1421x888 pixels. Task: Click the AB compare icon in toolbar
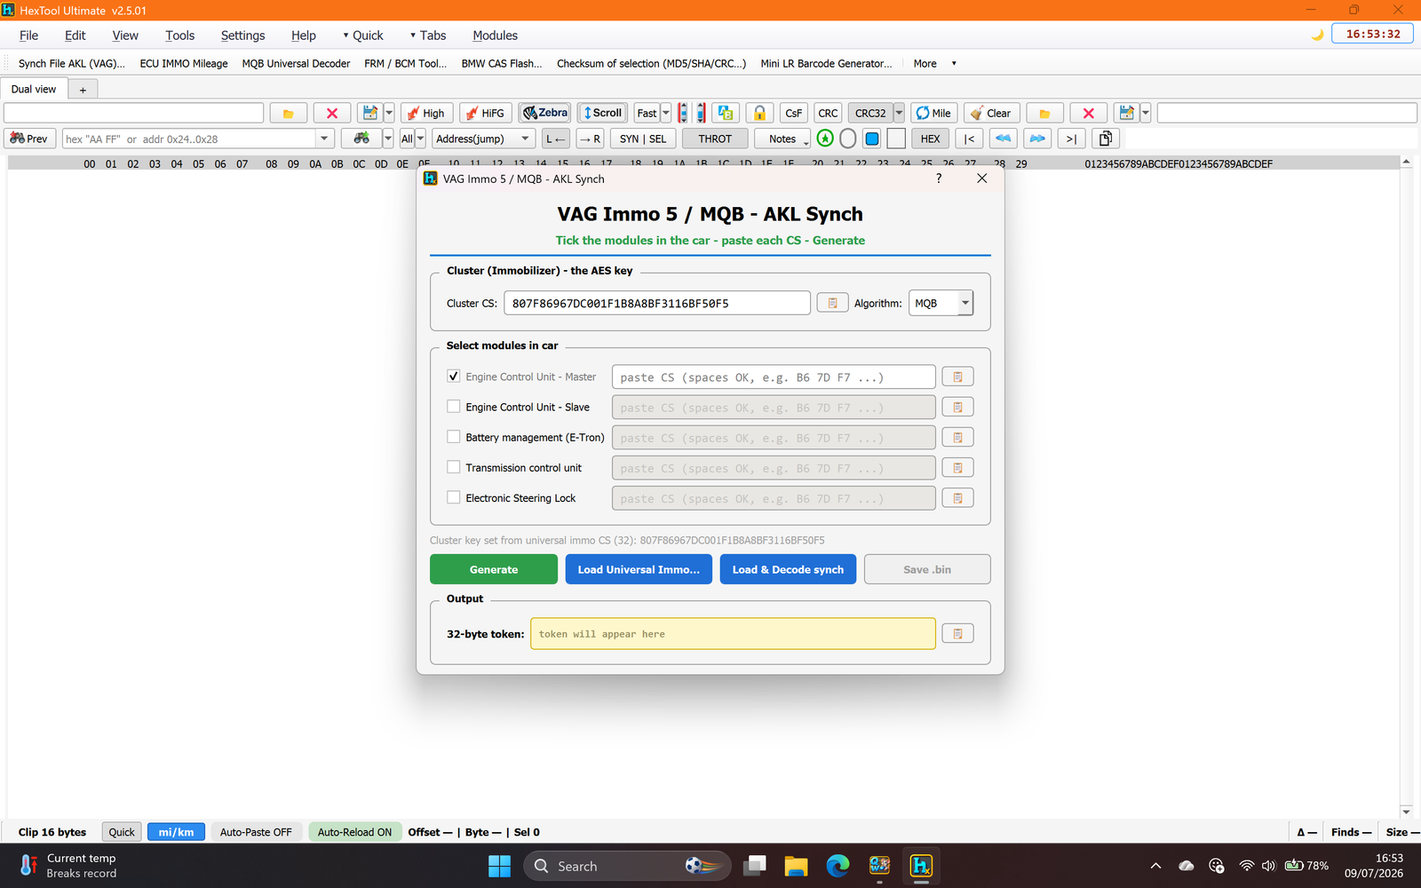point(726,113)
